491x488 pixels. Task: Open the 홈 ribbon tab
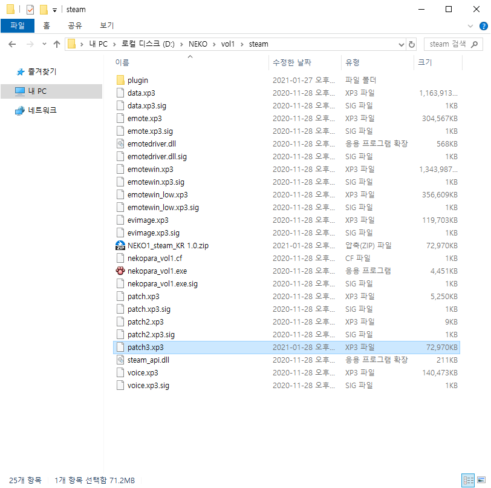[x=47, y=25]
